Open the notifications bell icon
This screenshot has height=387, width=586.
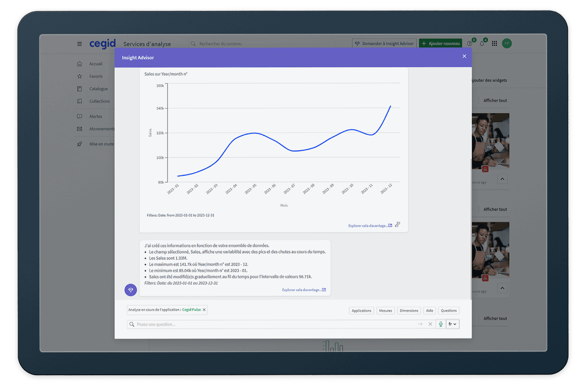click(x=482, y=44)
